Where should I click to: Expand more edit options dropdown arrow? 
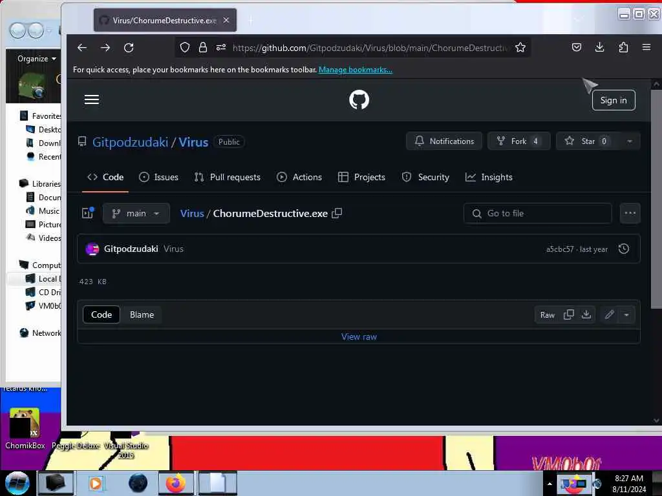click(626, 315)
